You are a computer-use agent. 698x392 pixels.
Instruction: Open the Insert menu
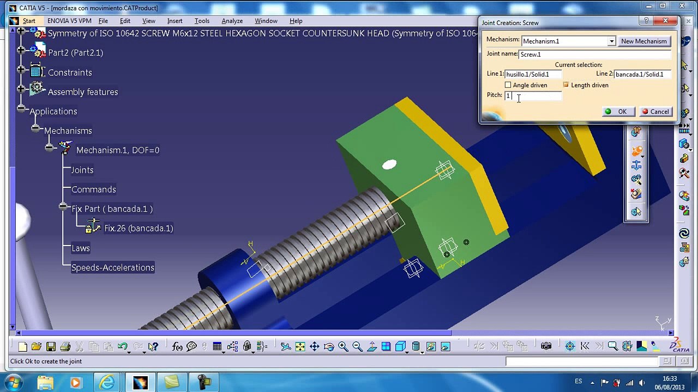pyautogui.click(x=174, y=21)
